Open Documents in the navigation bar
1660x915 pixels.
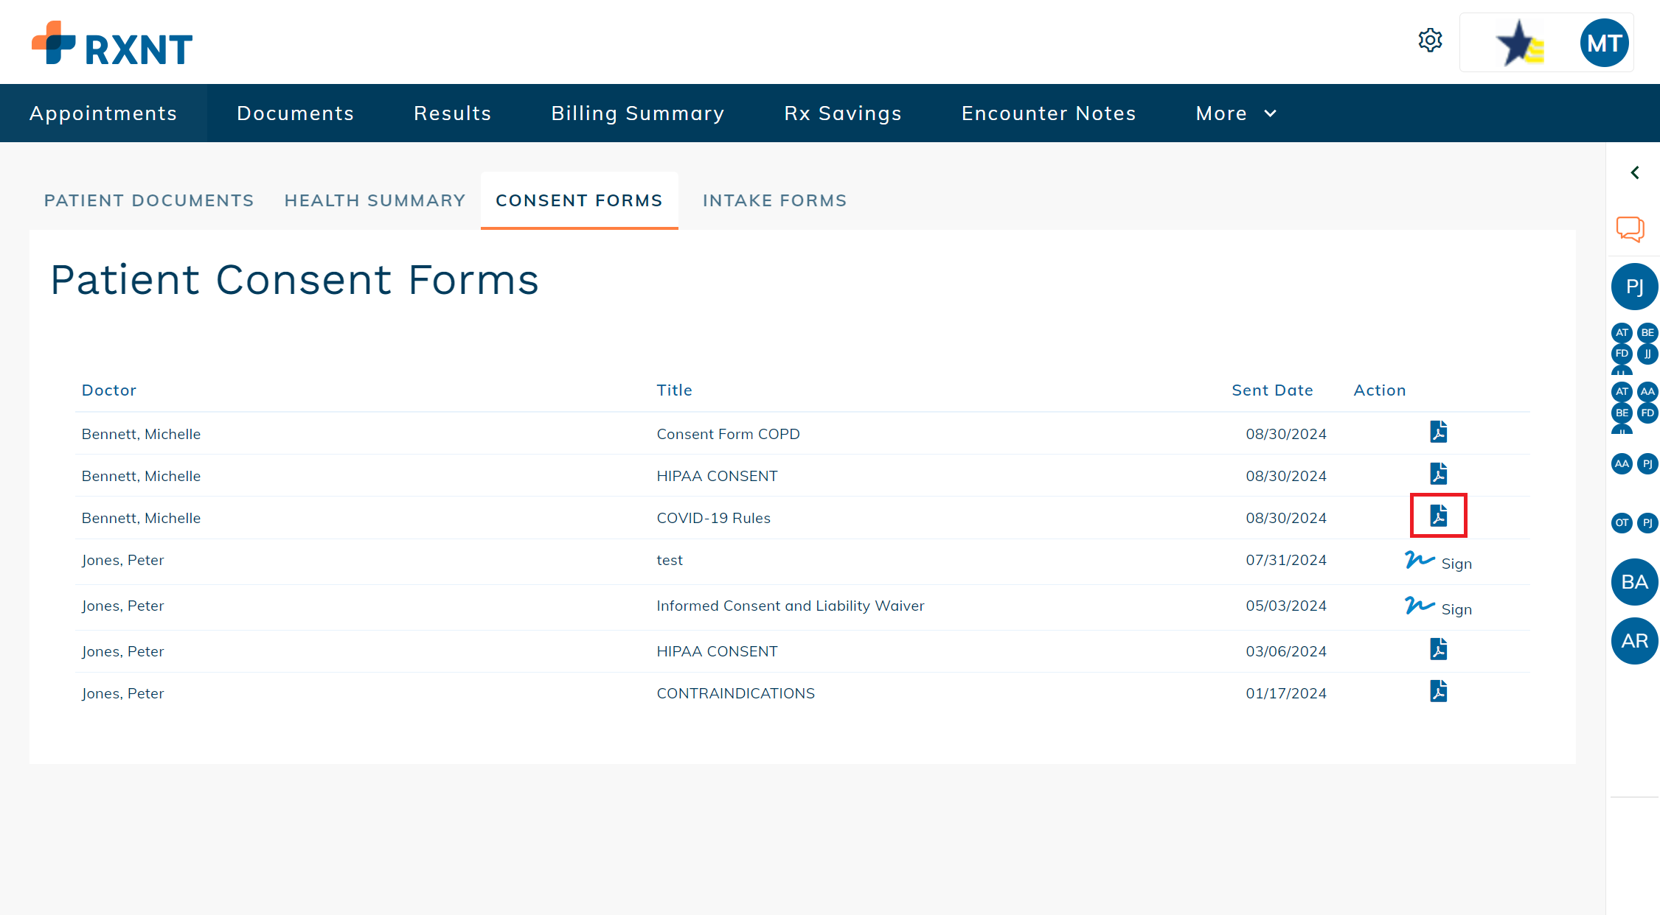point(296,113)
